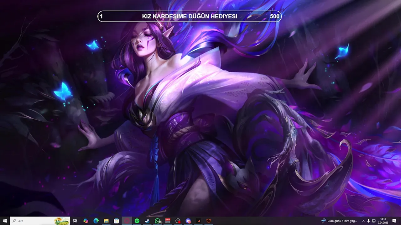The width and height of the screenshot is (401, 225).
Task: Switch to the active red-circle app
Action: 127,221
